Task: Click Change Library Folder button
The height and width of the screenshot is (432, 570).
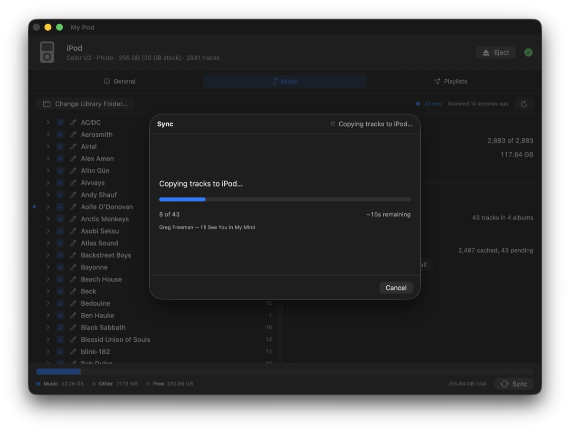Action: pos(85,104)
